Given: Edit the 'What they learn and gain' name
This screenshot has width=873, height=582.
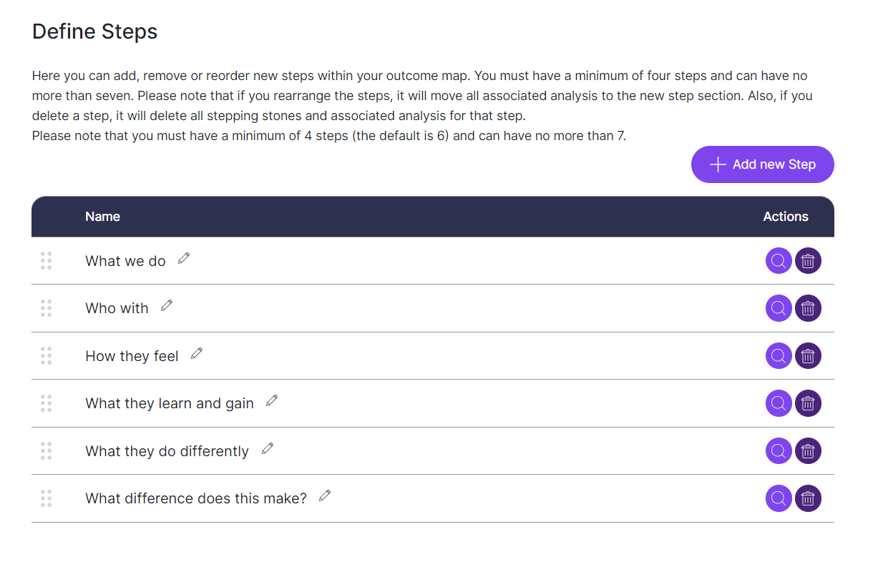Looking at the screenshot, I should (272, 400).
